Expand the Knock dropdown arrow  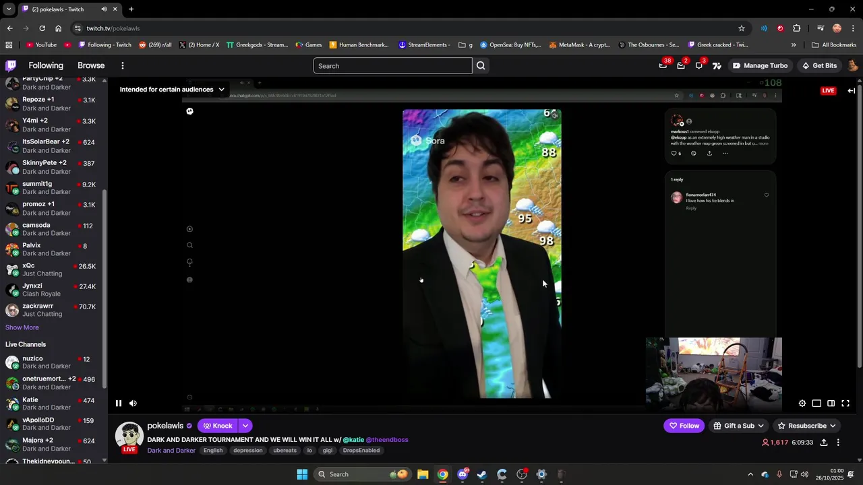tap(245, 426)
